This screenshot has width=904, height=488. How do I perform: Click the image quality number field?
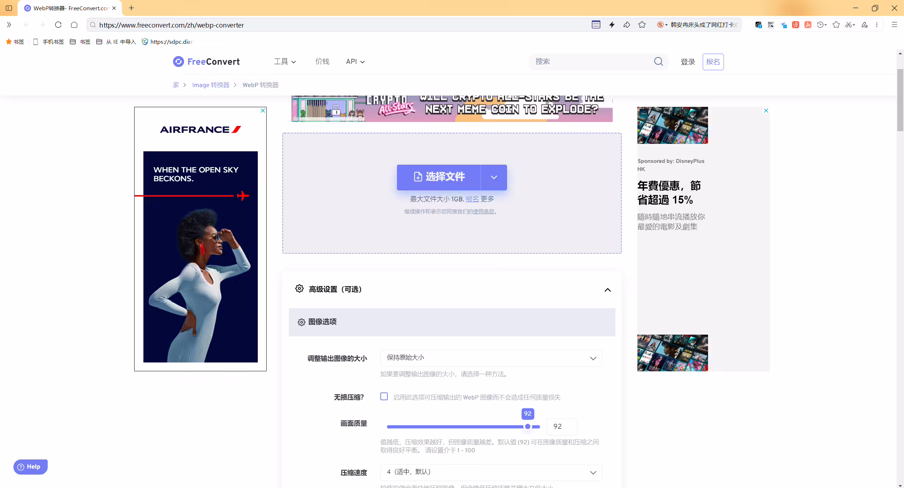[562, 427]
